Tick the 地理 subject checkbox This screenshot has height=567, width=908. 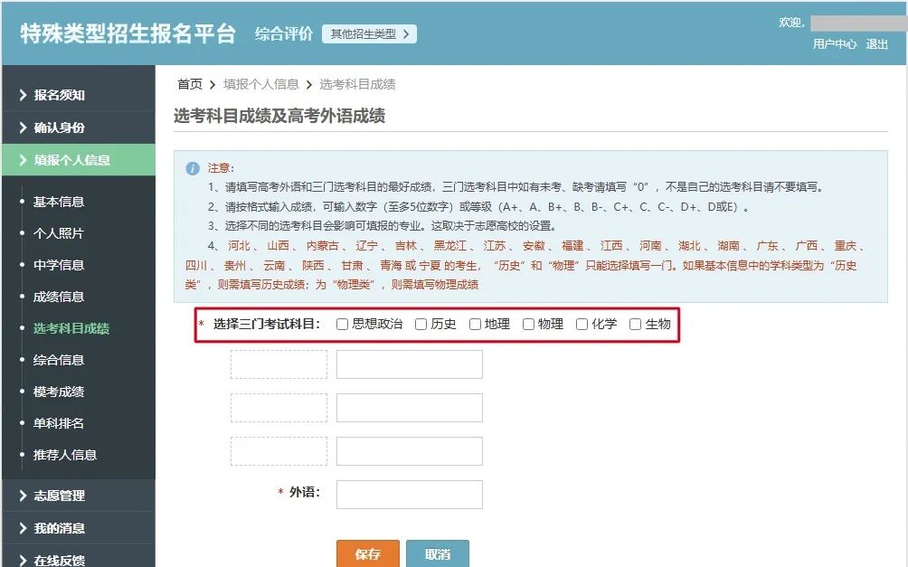pos(475,325)
